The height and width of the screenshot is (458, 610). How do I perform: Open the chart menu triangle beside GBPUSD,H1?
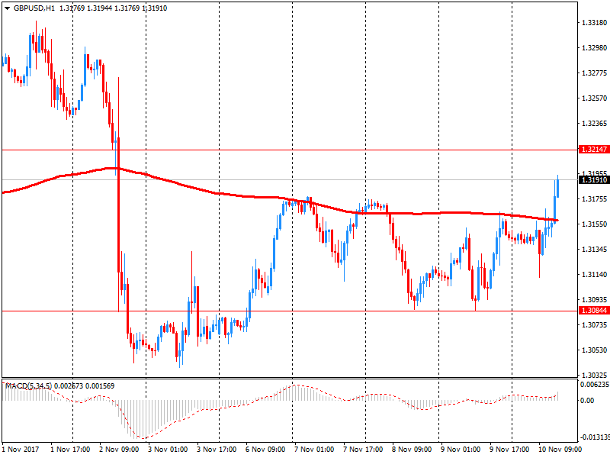pos(7,8)
